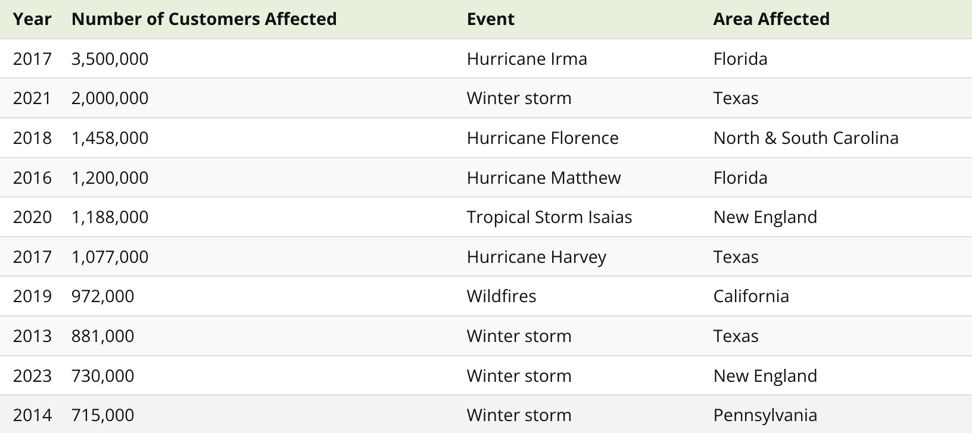Click the 715,000 customers value
The height and width of the screenshot is (433, 972).
pos(102,415)
